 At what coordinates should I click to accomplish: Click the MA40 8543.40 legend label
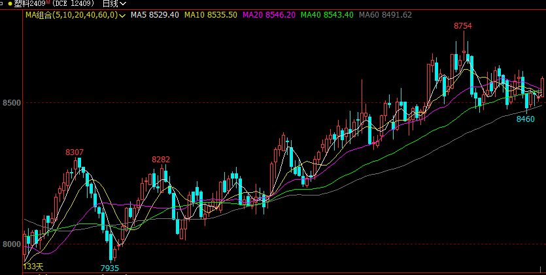click(327, 14)
